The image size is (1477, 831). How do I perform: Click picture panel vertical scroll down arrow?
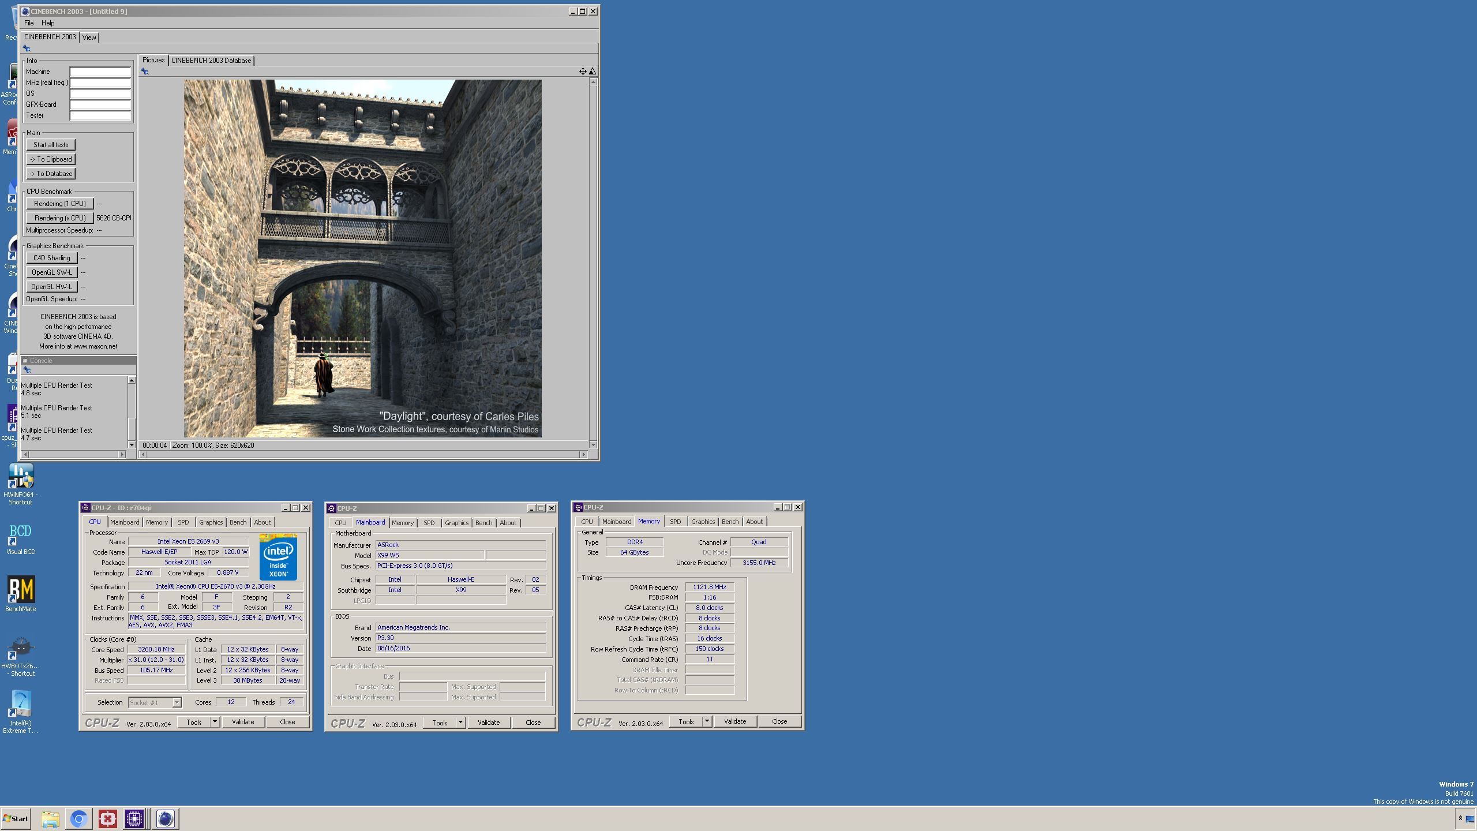[x=593, y=445]
